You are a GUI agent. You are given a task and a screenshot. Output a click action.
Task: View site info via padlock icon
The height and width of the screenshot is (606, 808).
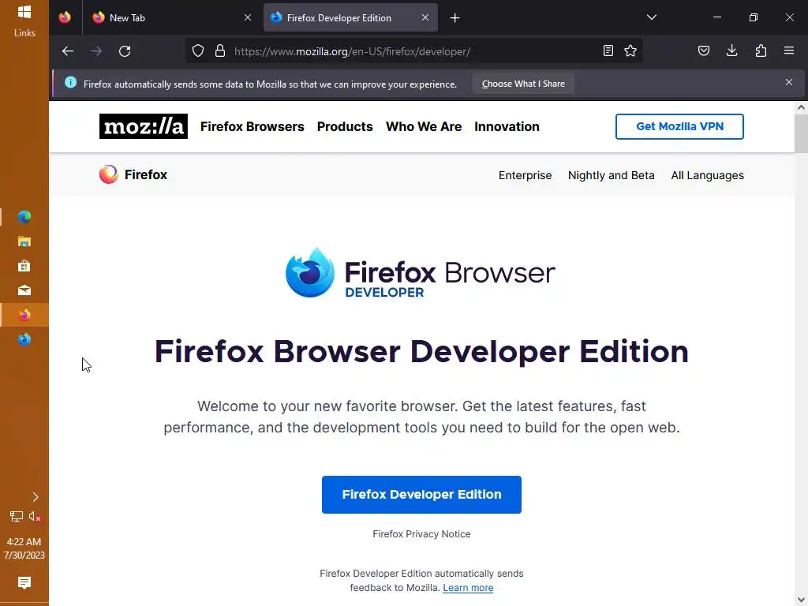pos(220,51)
